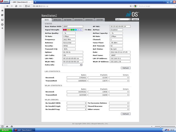Adjust the page zoom slider
Screen dimensions: 176x132
click(165, 127)
